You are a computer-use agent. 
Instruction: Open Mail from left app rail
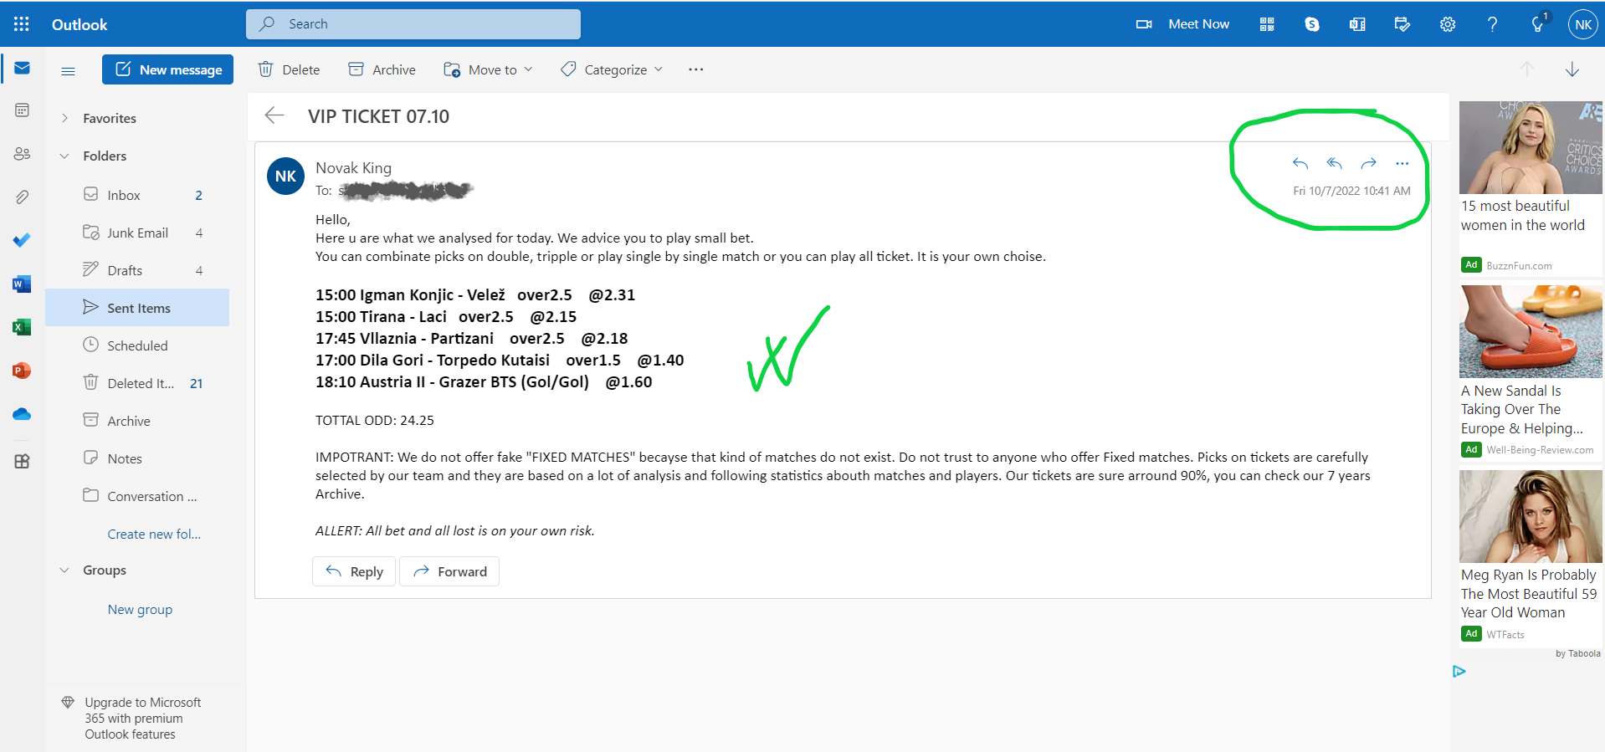(23, 68)
